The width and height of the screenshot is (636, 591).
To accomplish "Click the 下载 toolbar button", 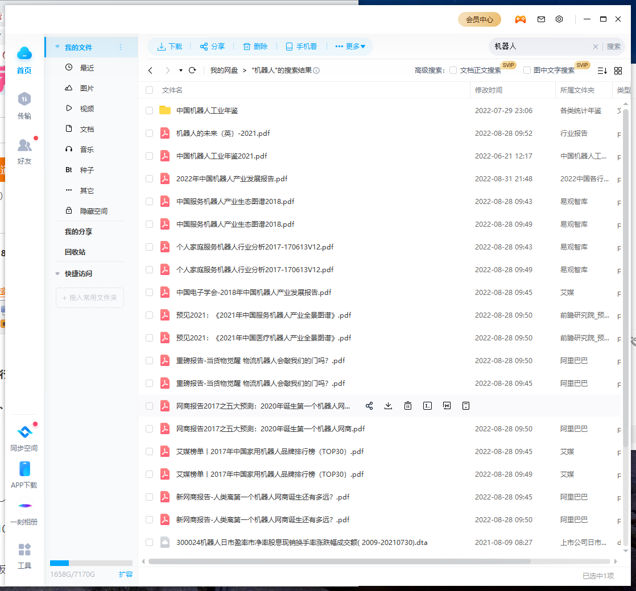I will (170, 47).
